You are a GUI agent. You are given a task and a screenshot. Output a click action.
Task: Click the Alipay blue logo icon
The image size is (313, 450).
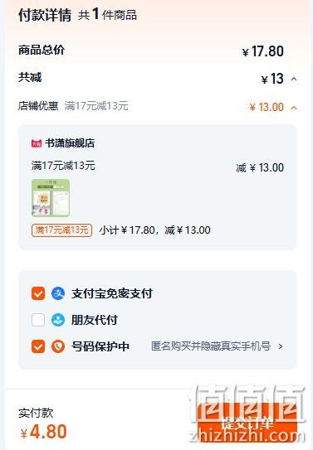click(x=58, y=293)
